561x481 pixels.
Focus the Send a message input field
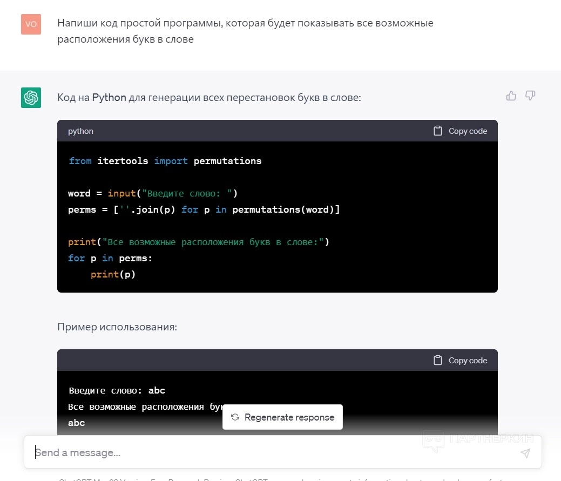[x=270, y=452]
